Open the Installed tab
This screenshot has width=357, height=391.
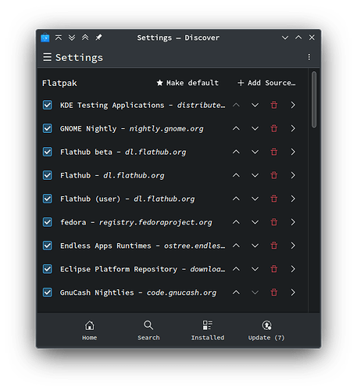point(208,331)
